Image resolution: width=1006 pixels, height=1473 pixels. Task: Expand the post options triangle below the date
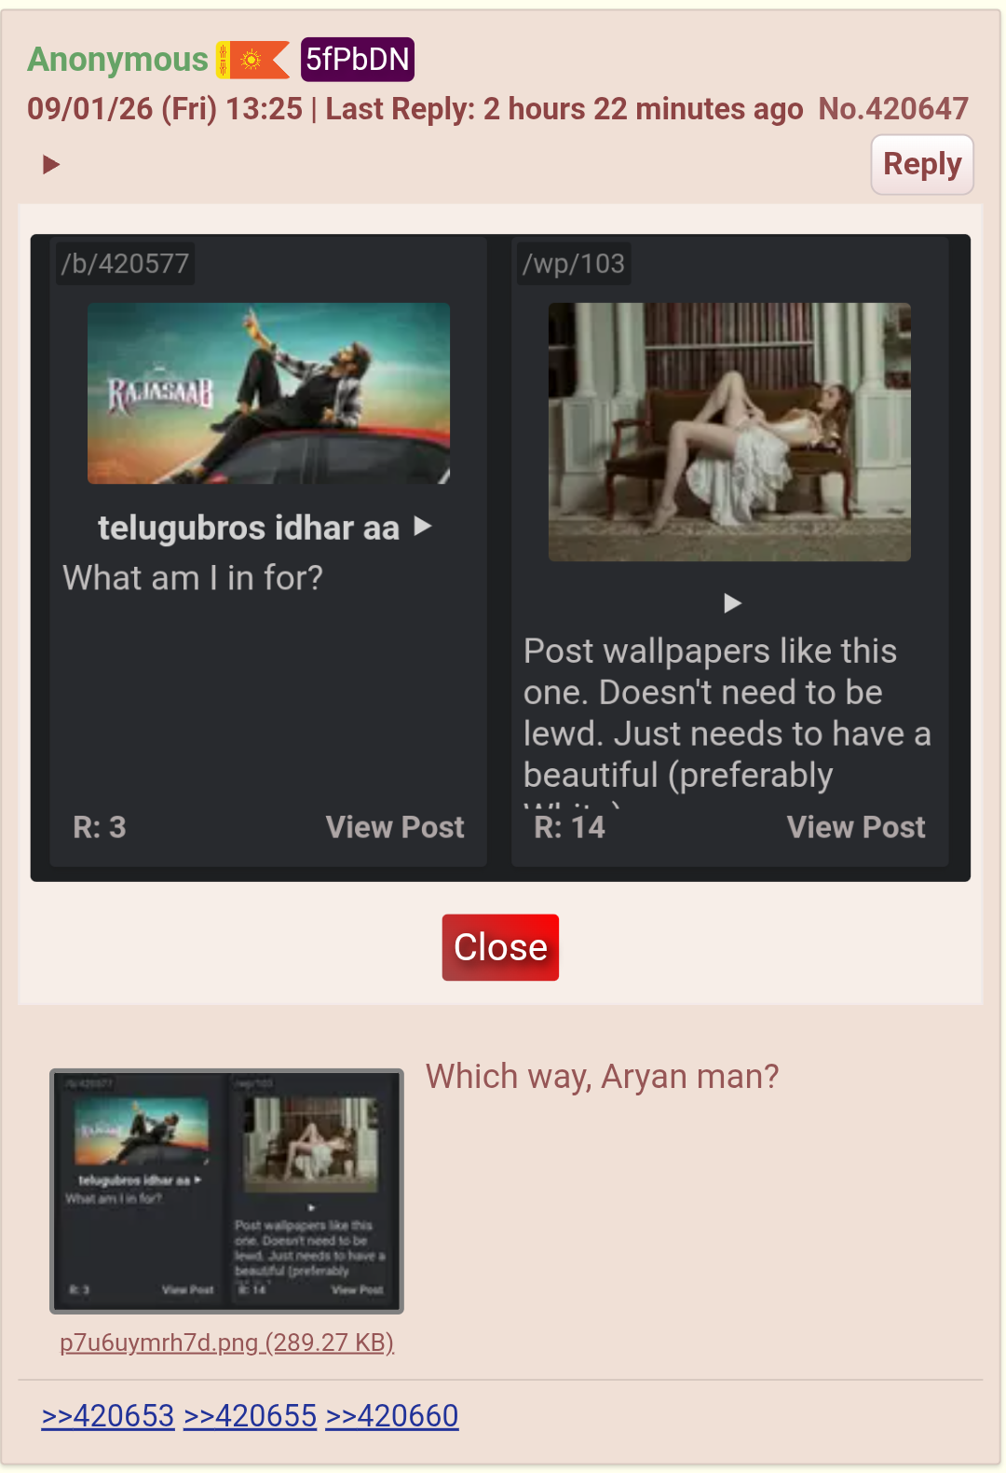point(51,165)
